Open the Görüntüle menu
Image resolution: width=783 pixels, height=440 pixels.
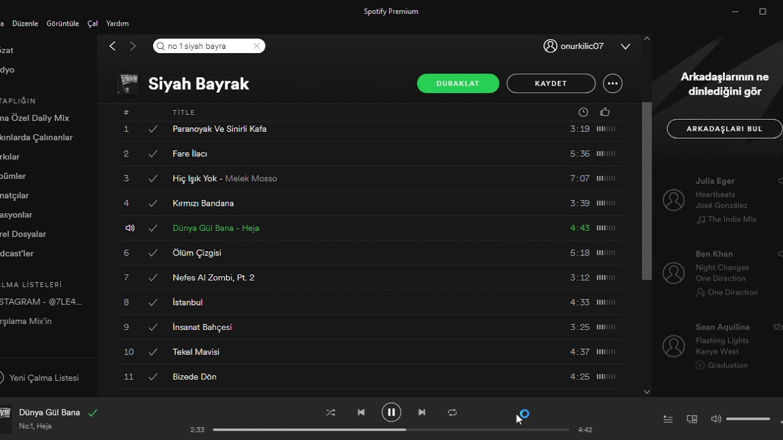pyautogui.click(x=63, y=23)
